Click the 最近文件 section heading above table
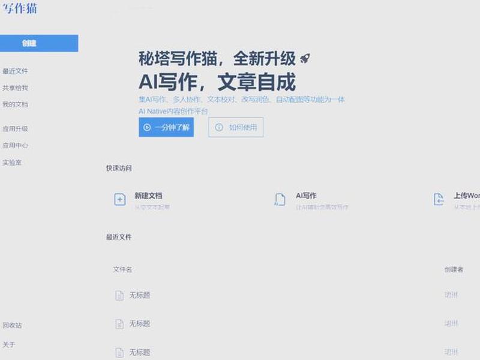The width and height of the screenshot is (480, 360). click(119, 237)
